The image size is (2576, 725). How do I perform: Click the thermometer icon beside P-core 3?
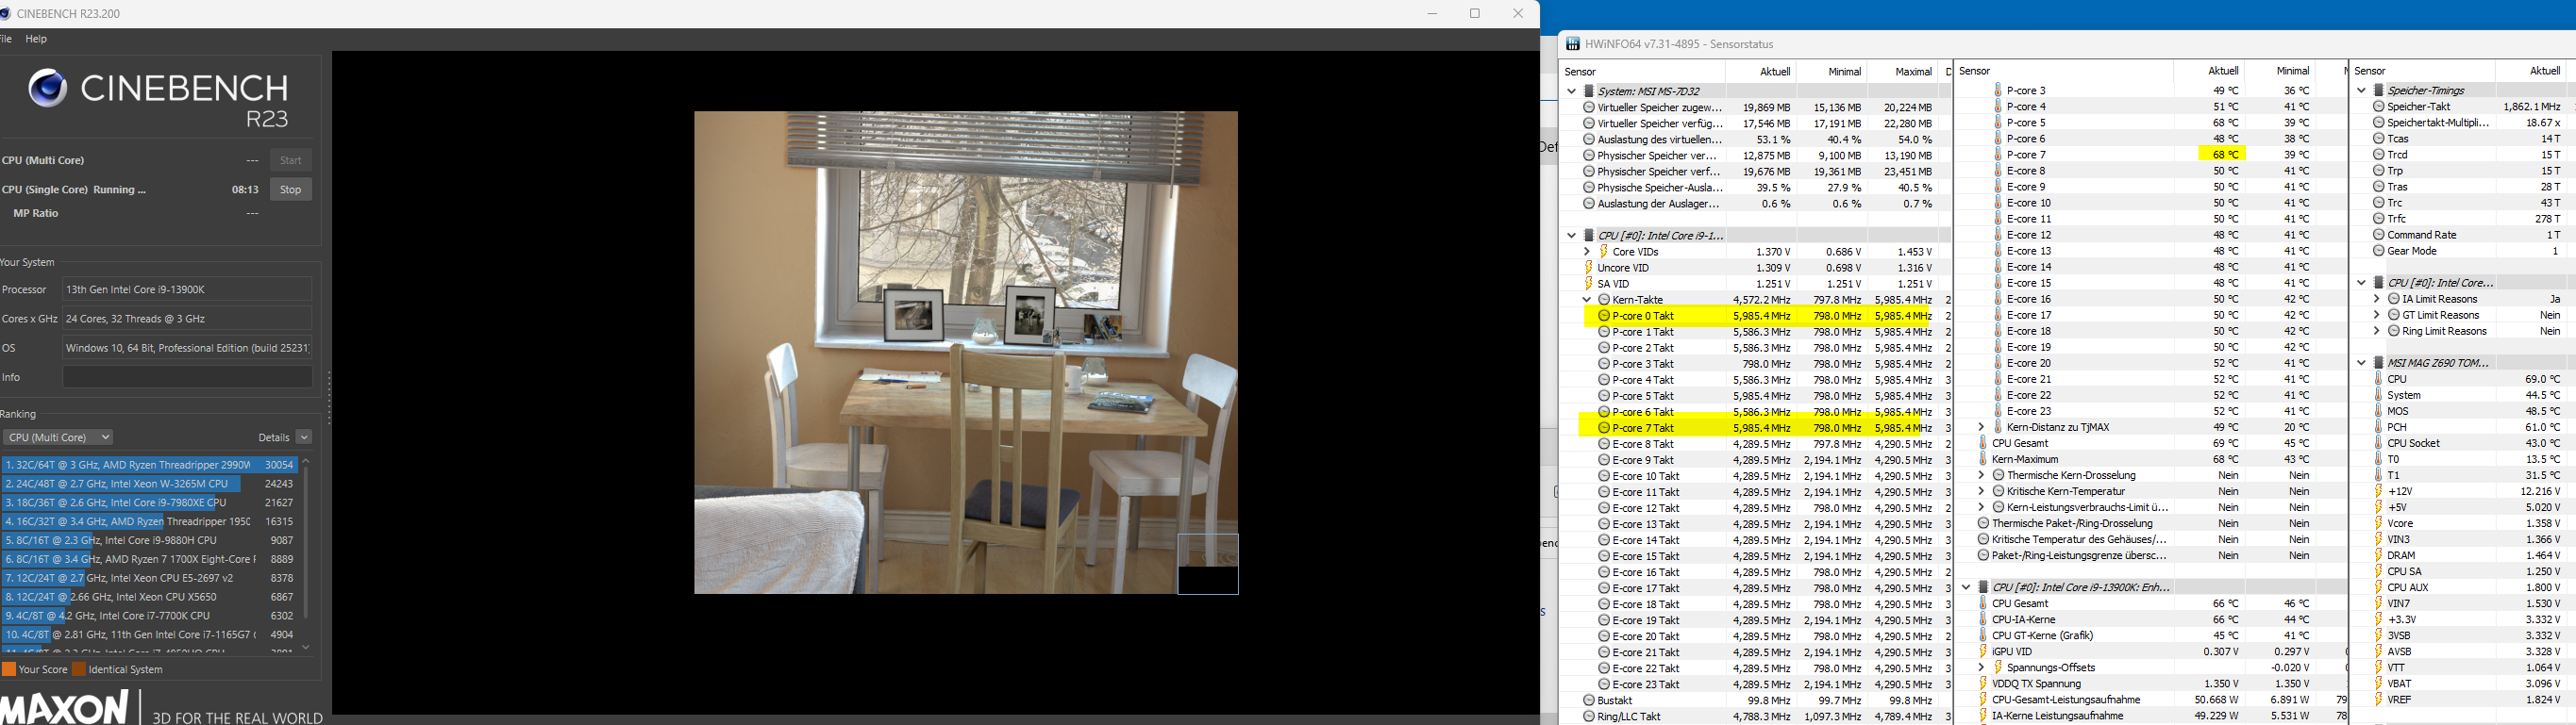coord(1998,90)
